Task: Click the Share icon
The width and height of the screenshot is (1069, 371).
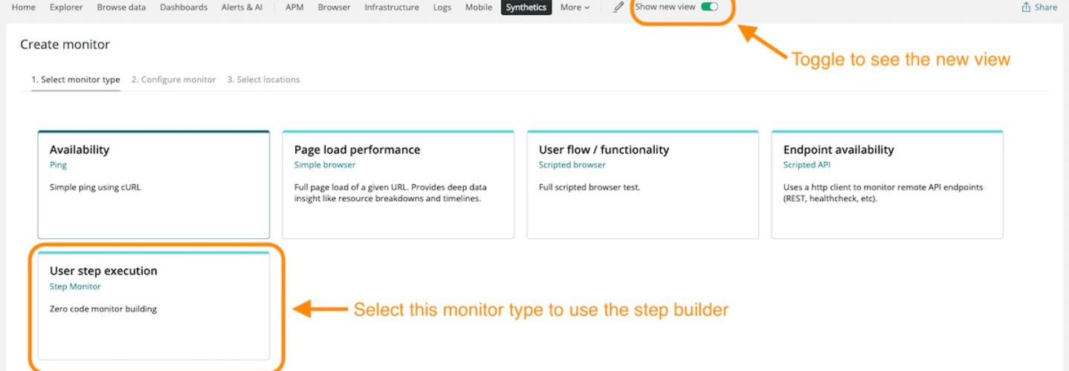Action: 1027,7
